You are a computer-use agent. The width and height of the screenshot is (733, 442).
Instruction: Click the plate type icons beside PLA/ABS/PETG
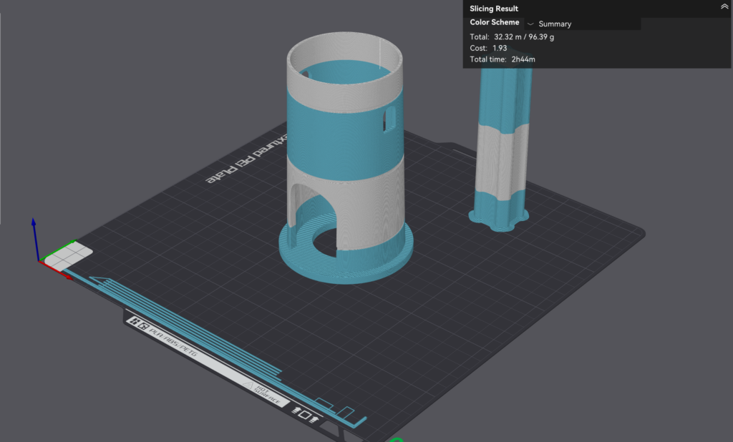[140, 324]
